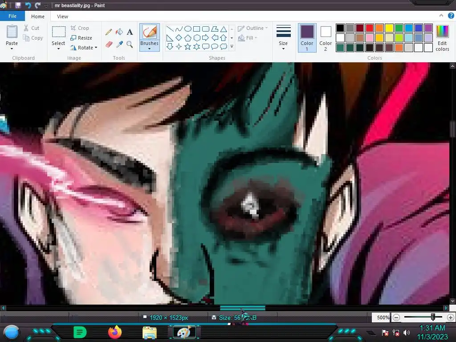Click the Crop button

click(x=79, y=28)
